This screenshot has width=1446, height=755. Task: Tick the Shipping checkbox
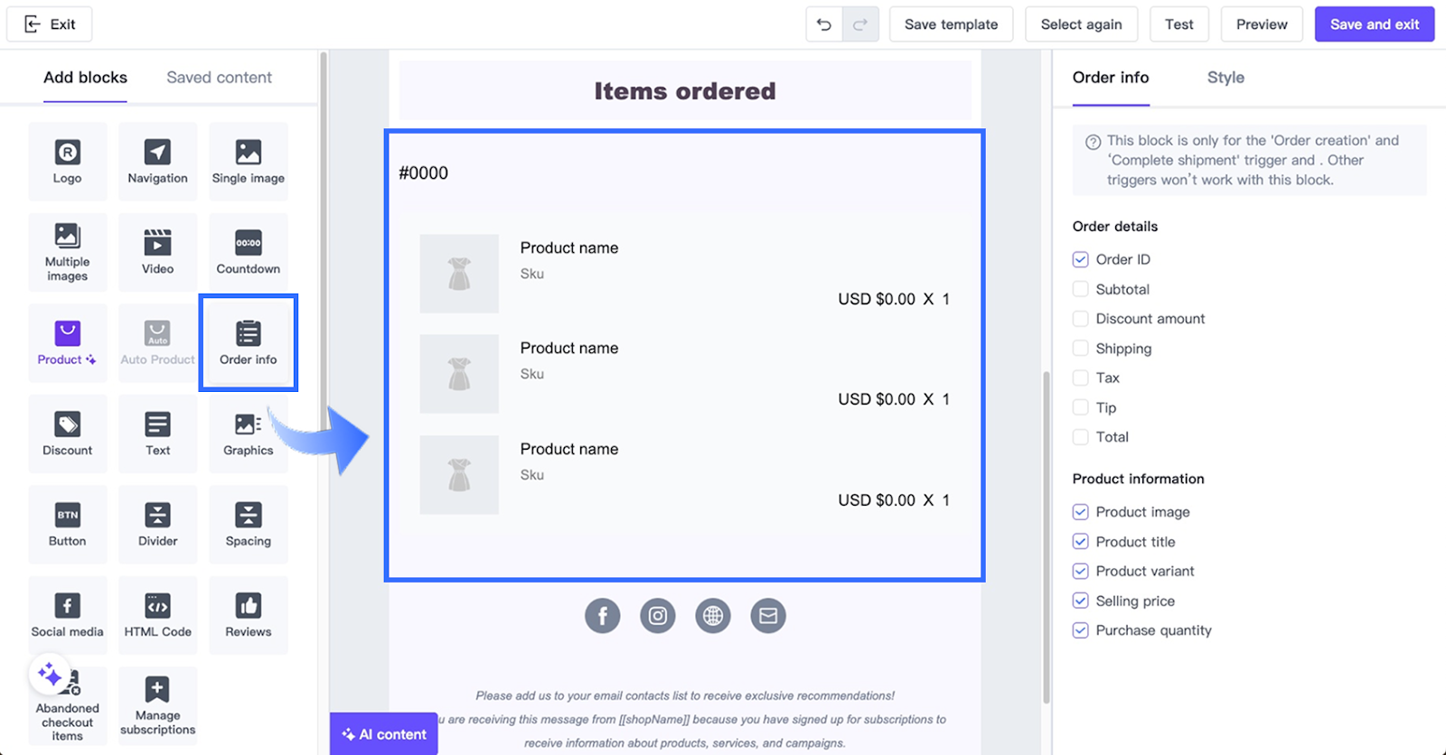tap(1081, 349)
